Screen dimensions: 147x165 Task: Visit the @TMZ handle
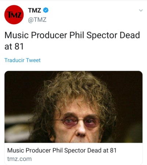(37, 20)
